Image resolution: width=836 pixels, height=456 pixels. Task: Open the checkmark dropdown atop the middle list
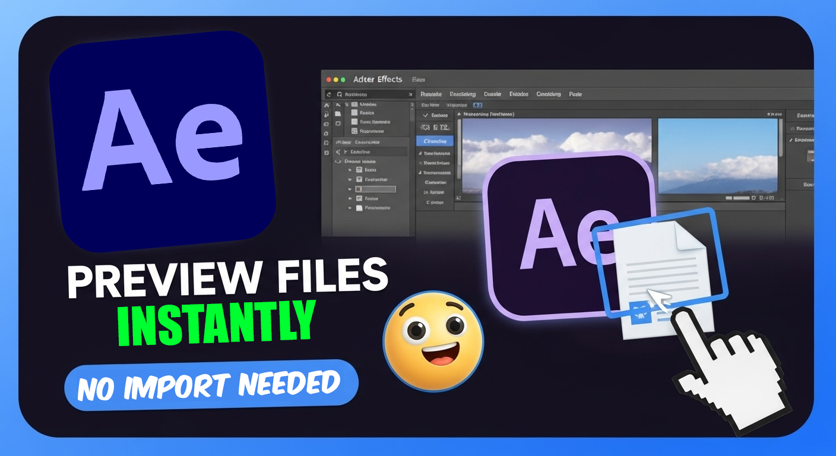[435, 115]
